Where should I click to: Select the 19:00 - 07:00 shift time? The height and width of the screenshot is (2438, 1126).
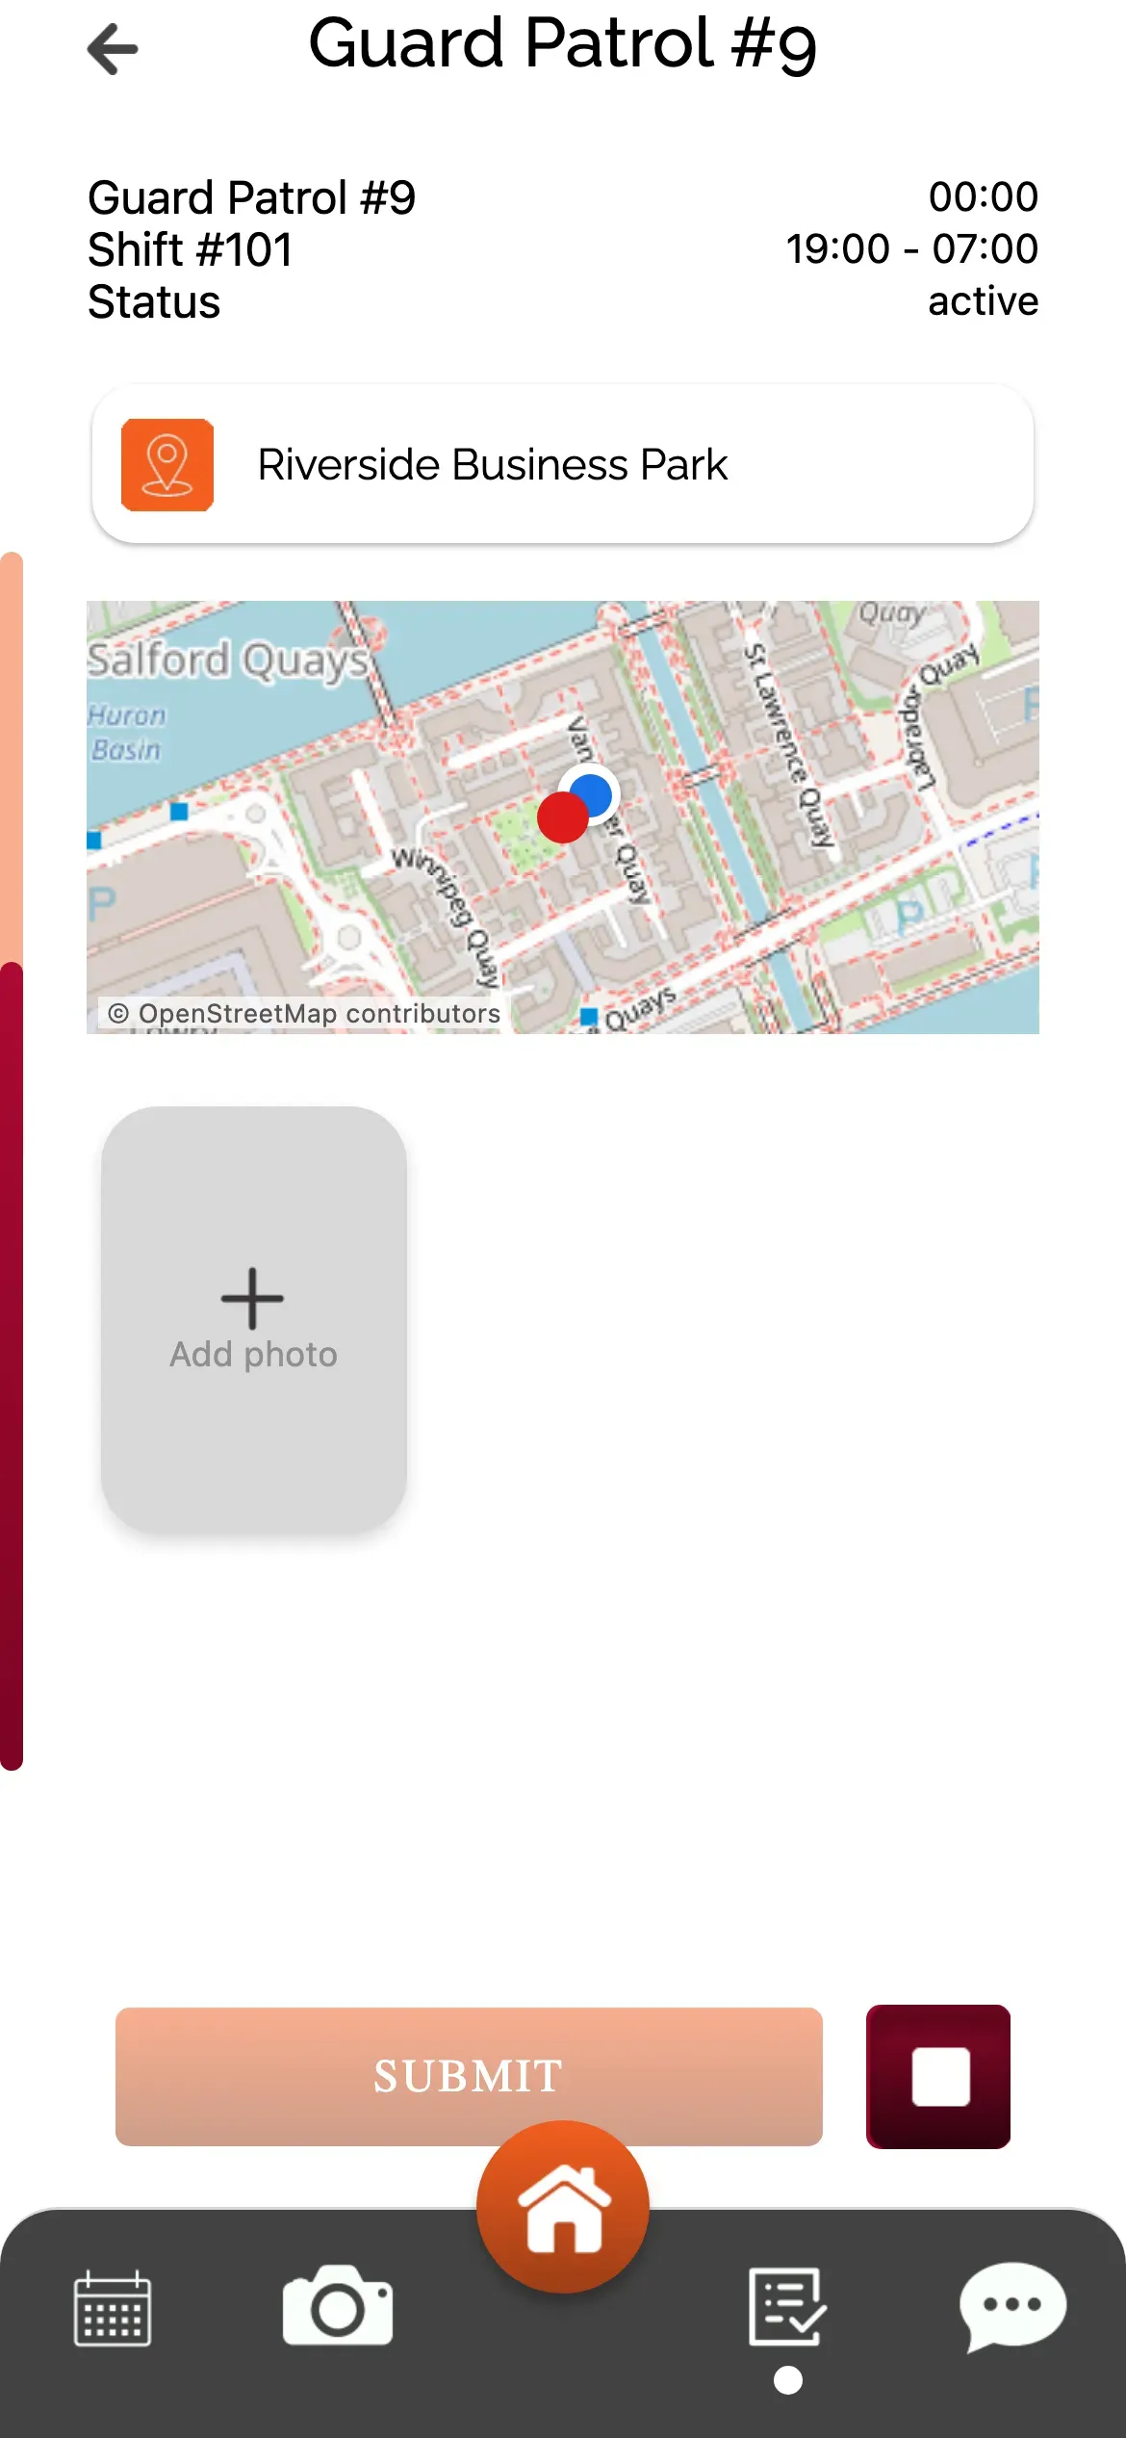(x=912, y=249)
